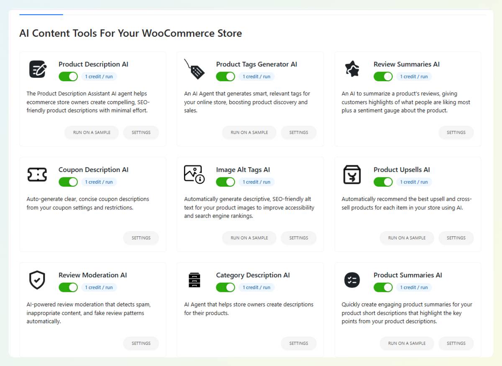Viewport: 502px width, 366px height.
Task: Click the Product Tags Generator price-tag icon
Action: pyautogui.click(x=195, y=69)
